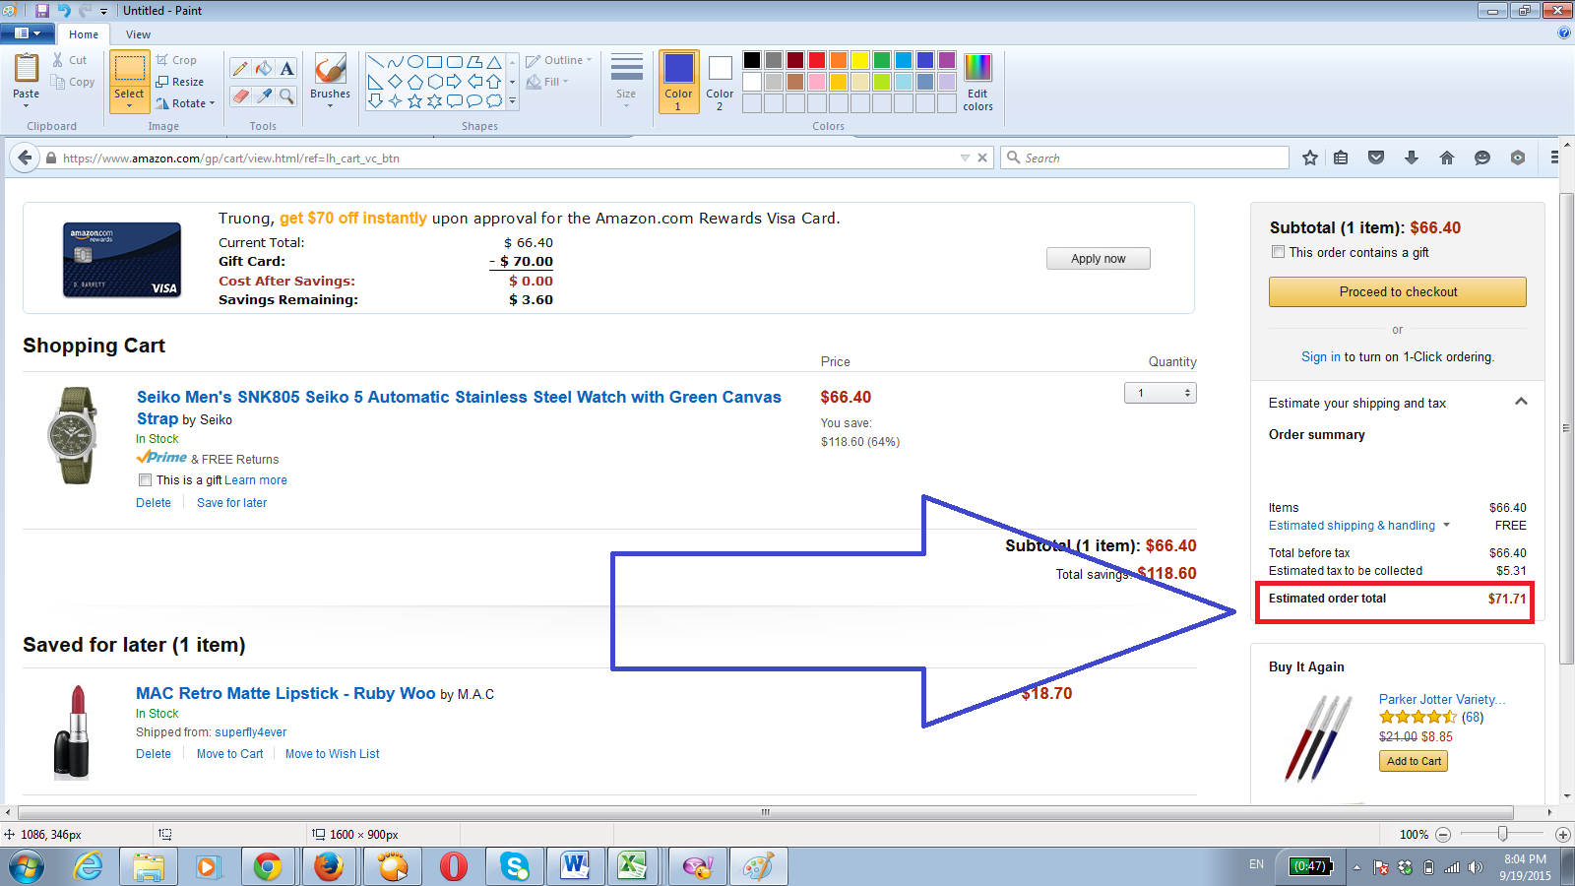The height and width of the screenshot is (886, 1575).
Task: Select the Oval shape
Action: 415,61
